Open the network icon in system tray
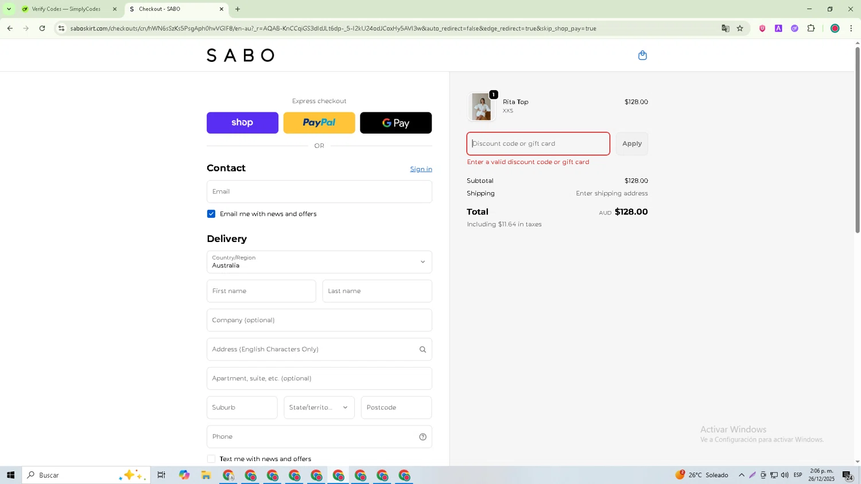861x484 pixels. click(x=774, y=475)
